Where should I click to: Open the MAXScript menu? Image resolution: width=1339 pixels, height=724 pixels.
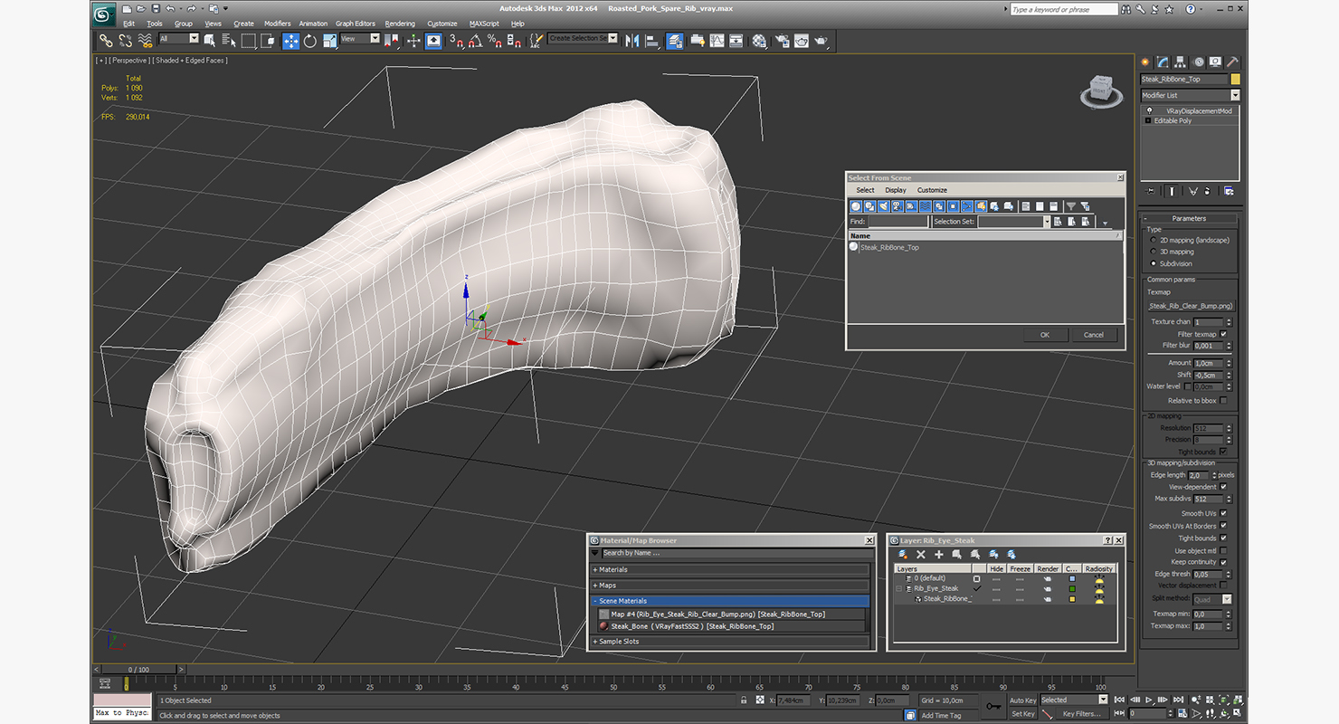pyautogui.click(x=484, y=24)
